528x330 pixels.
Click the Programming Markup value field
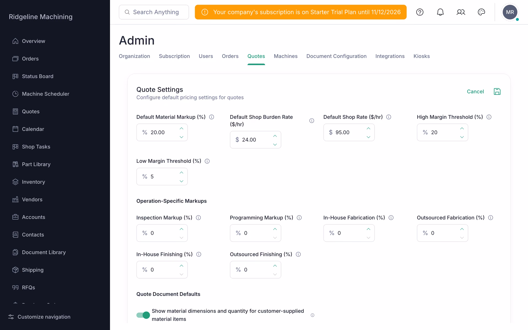pyautogui.click(x=255, y=233)
